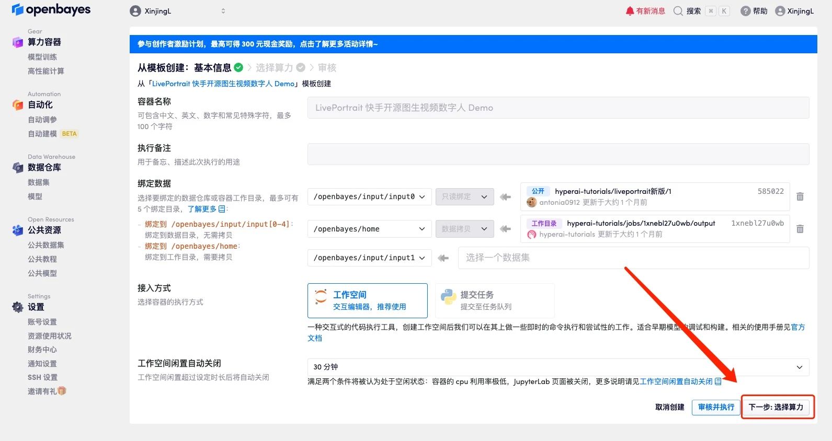The image size is (832, 441).
Task: Open the hyperai-tutorials/liveportrait新版/1 dataset card
Action: point(655,196)
